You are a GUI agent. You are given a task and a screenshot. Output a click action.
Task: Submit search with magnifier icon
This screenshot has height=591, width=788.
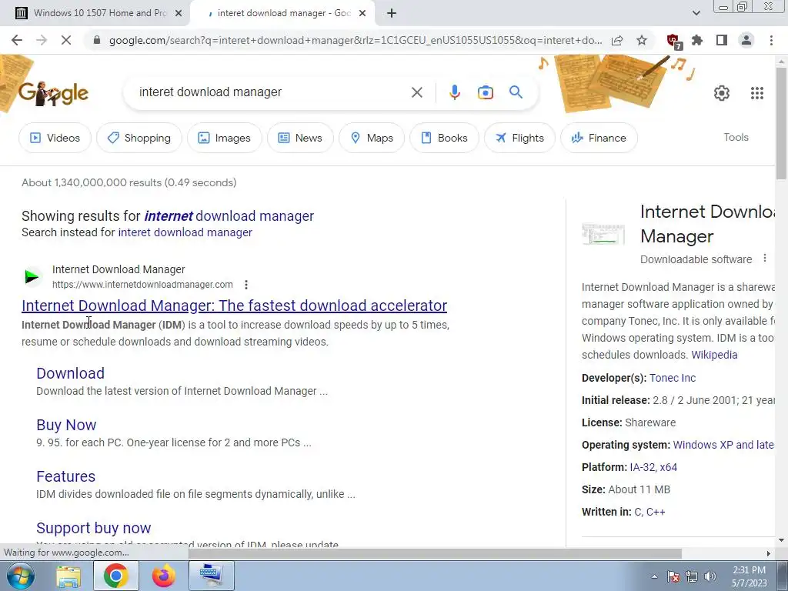(516, 92)
